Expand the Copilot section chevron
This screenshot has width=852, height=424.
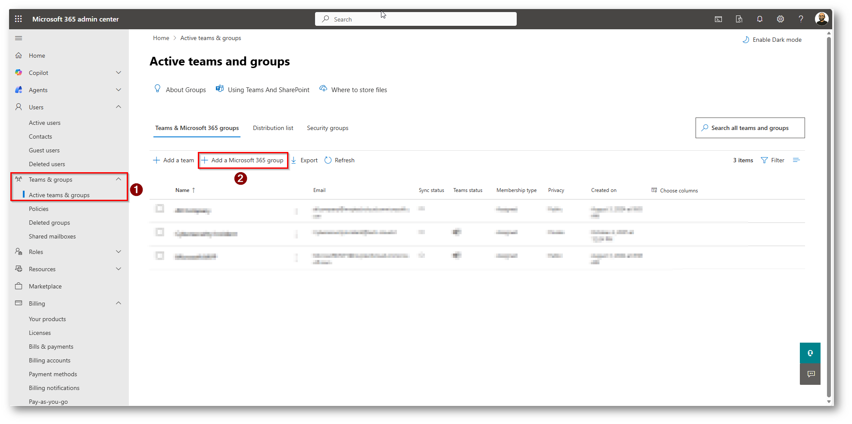(119, 73)
